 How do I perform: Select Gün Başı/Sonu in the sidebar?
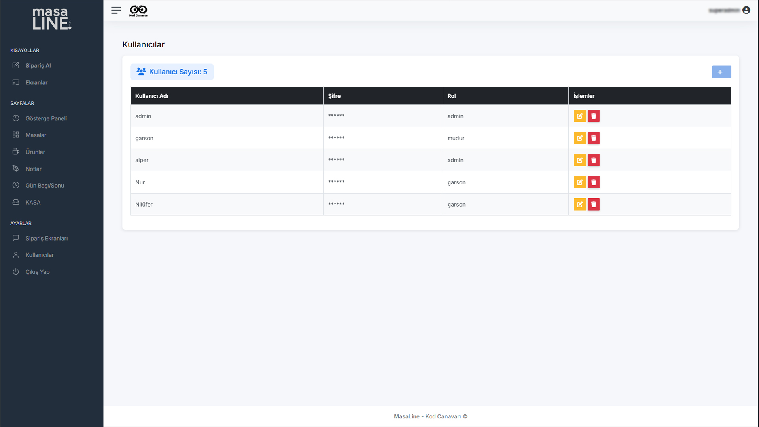point(45,186)
